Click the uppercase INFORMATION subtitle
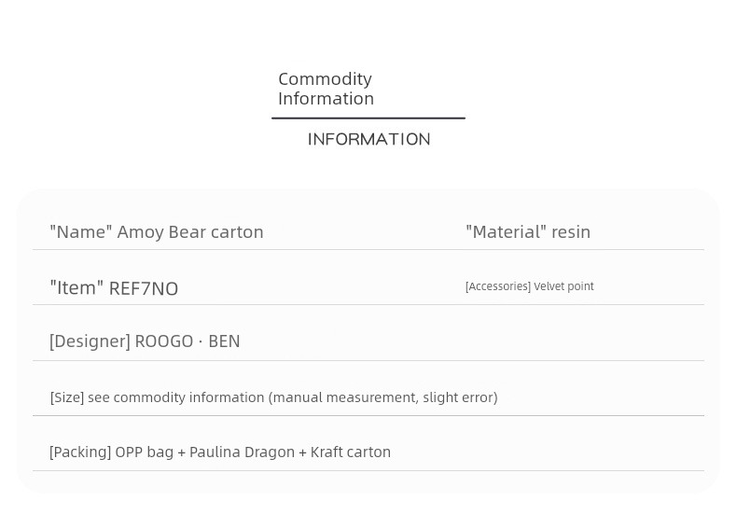 (x=369, y=140)
